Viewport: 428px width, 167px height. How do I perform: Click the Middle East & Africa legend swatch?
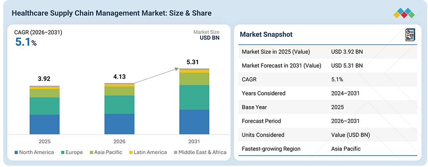[175, 152]
